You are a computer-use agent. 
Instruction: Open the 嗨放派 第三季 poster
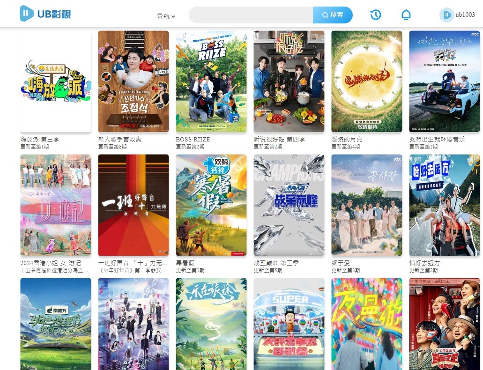56,81
